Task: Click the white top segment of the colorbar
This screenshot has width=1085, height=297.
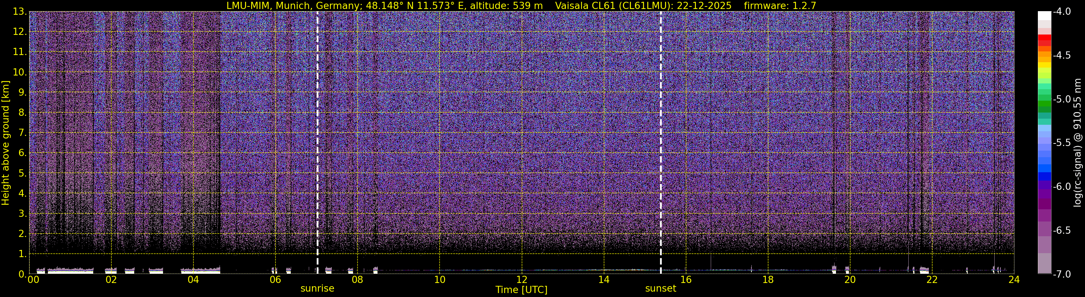Action: point(1044,15)
